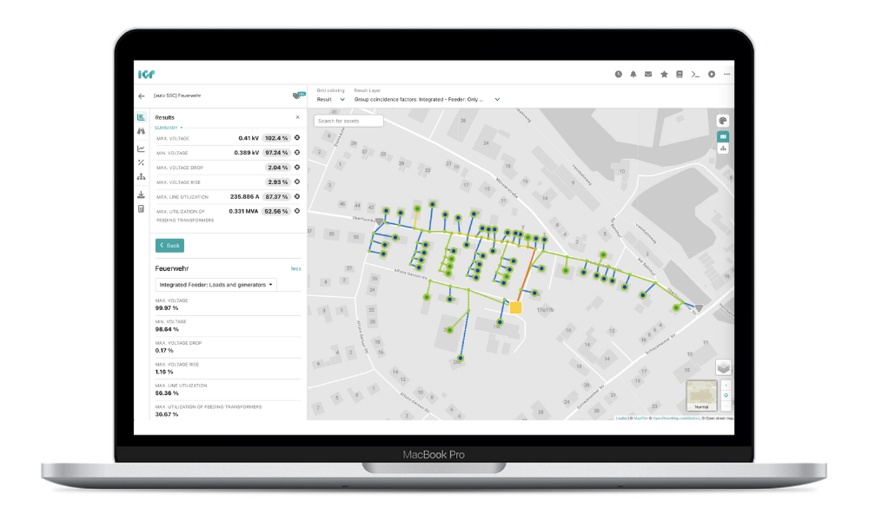Open the map layers stack control
The width and height of the screenshot is (869, 521).
[x=723, y=367]
